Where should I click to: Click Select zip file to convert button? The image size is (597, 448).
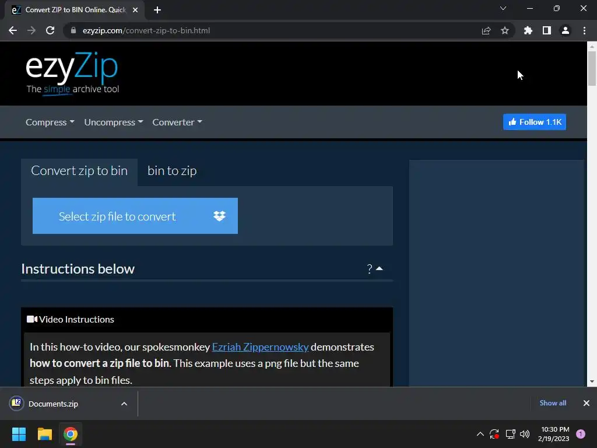pyautogui.click(x=135, y=216)
